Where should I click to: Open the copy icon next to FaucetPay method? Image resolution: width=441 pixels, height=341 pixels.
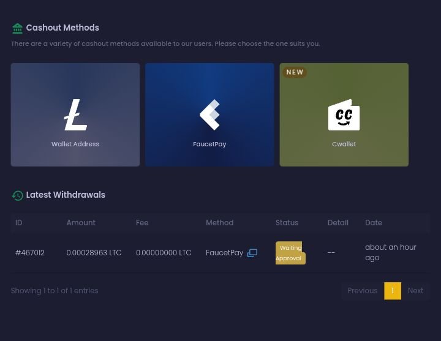252,253
